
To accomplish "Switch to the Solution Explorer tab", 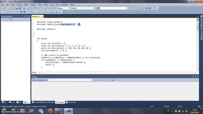I will click(x=4, y=102).
